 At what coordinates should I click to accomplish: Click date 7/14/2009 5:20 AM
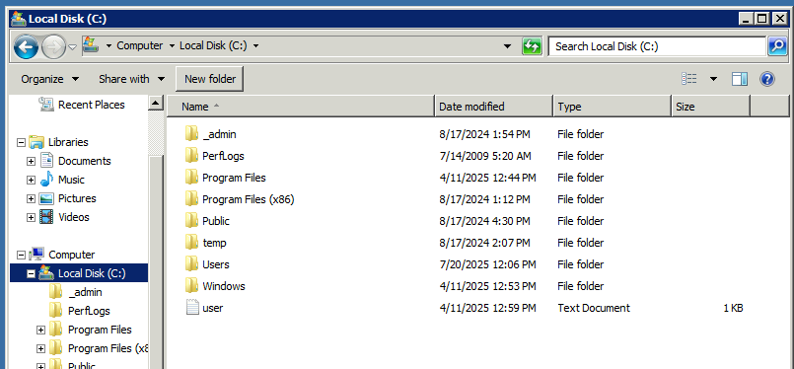485,156
